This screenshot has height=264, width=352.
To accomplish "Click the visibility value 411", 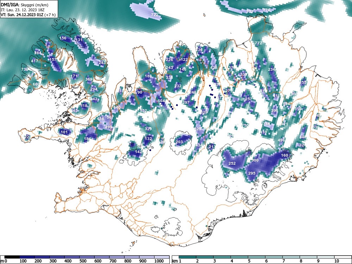I will pos(276,96).
